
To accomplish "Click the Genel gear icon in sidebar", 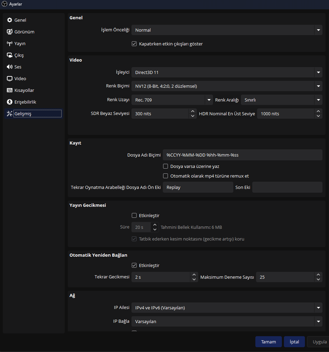I will 10,20.
